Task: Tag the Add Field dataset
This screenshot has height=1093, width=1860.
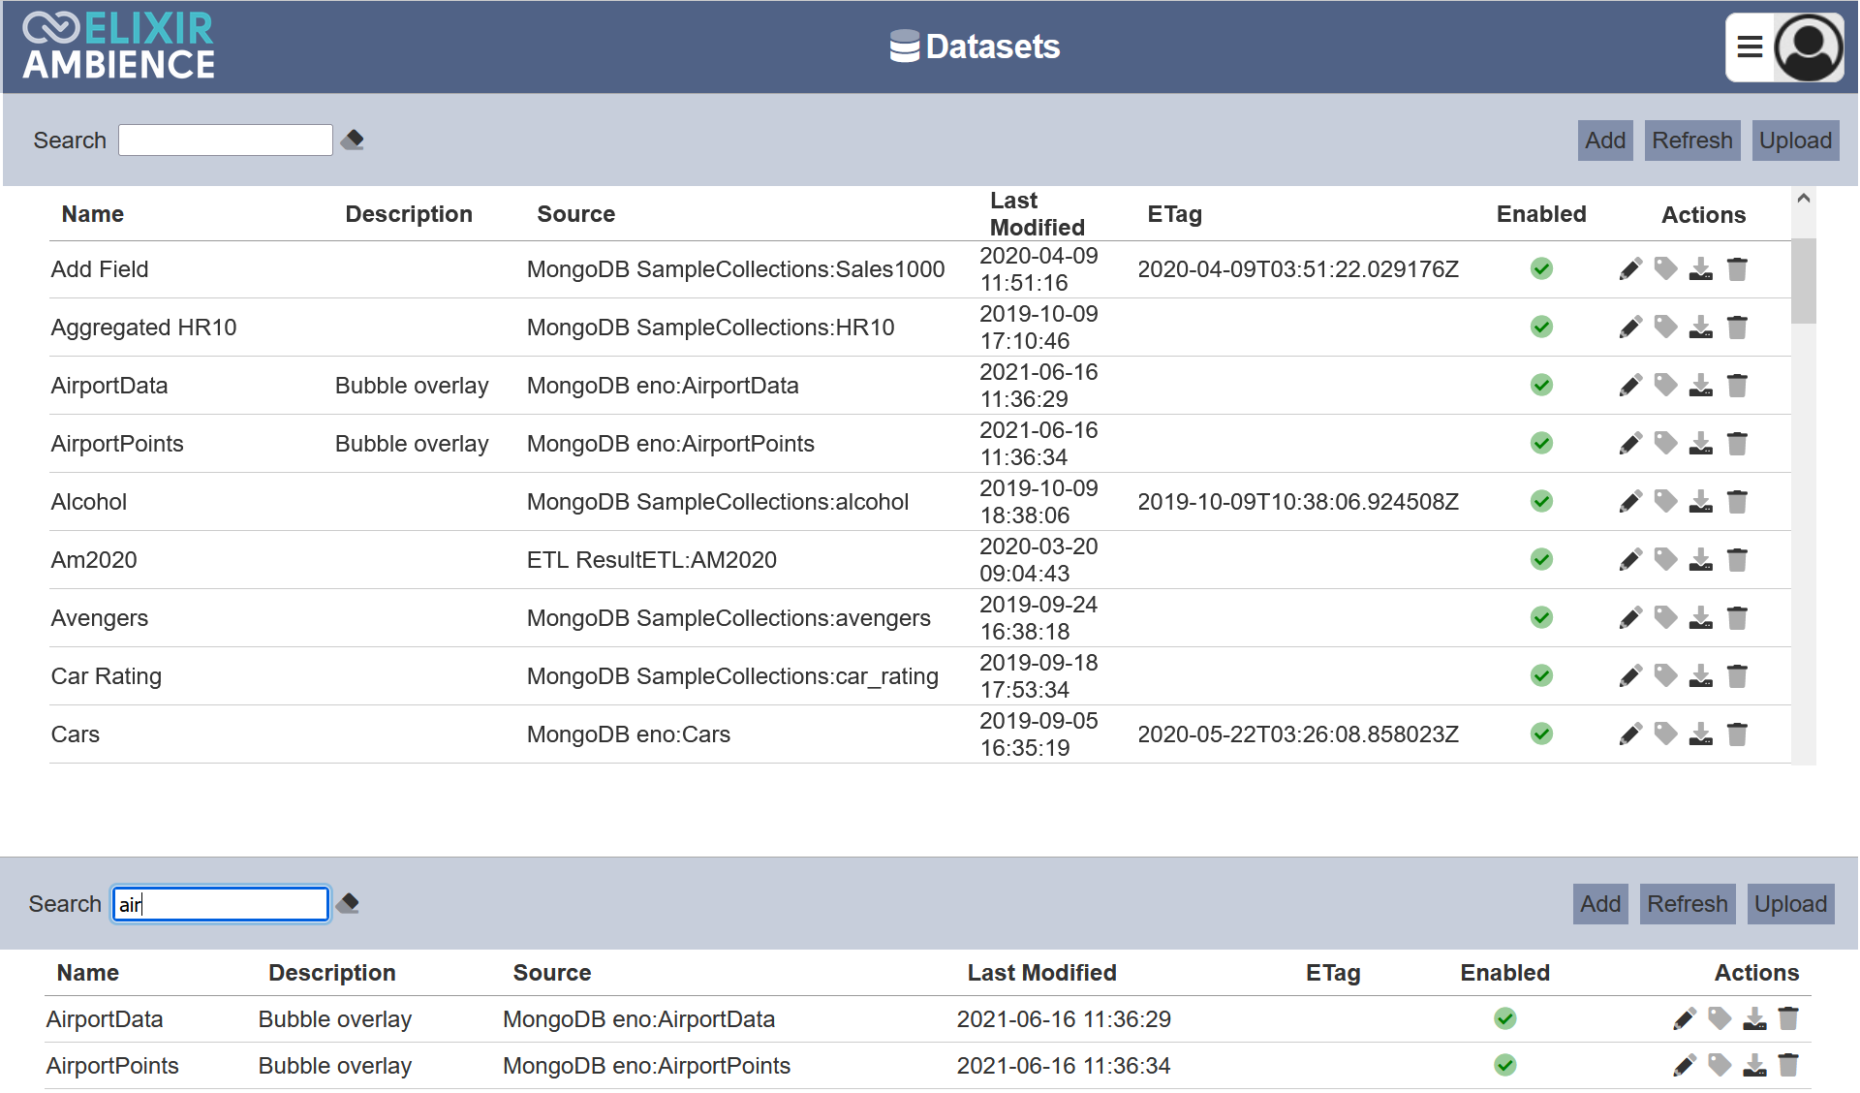Action: coord(1665,269)
